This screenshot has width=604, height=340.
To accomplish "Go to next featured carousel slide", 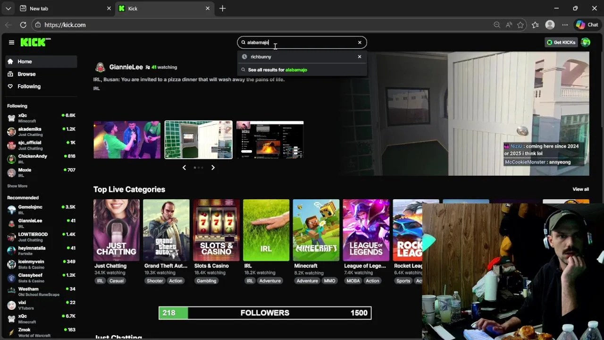I will (x=213, y=168).
